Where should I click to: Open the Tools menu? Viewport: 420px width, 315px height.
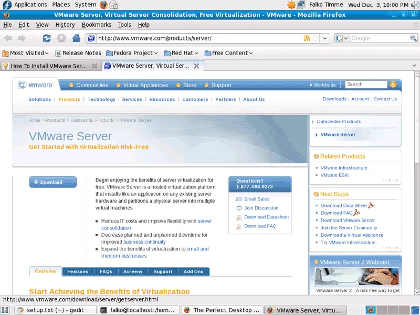pos(124,25)
